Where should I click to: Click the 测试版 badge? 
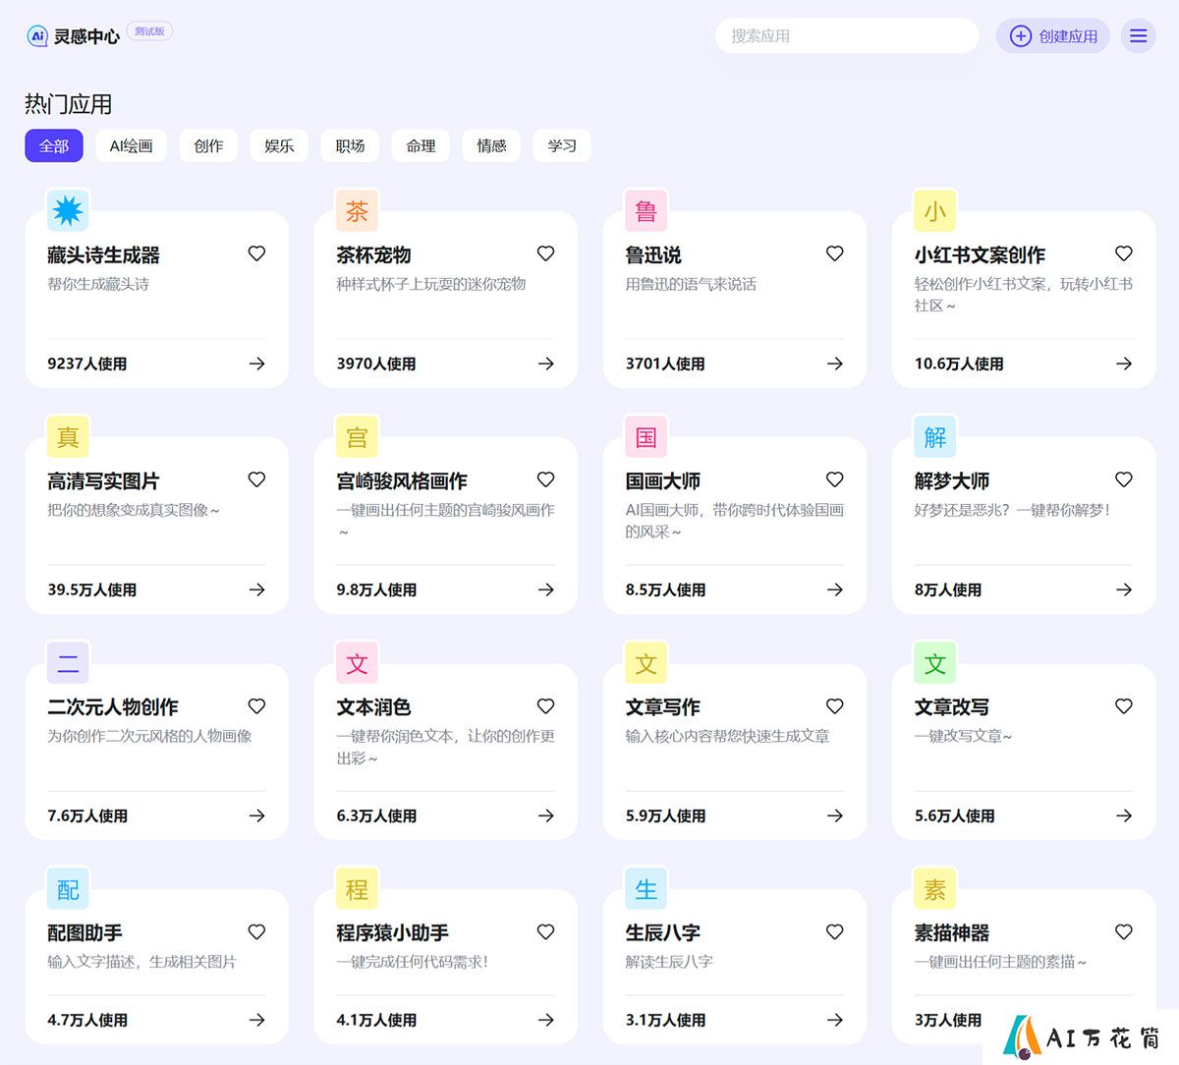click(x=149, y=31)
